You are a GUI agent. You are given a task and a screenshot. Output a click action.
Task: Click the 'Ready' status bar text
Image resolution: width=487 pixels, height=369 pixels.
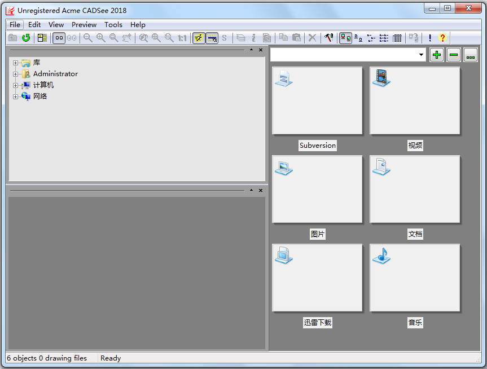111,358
